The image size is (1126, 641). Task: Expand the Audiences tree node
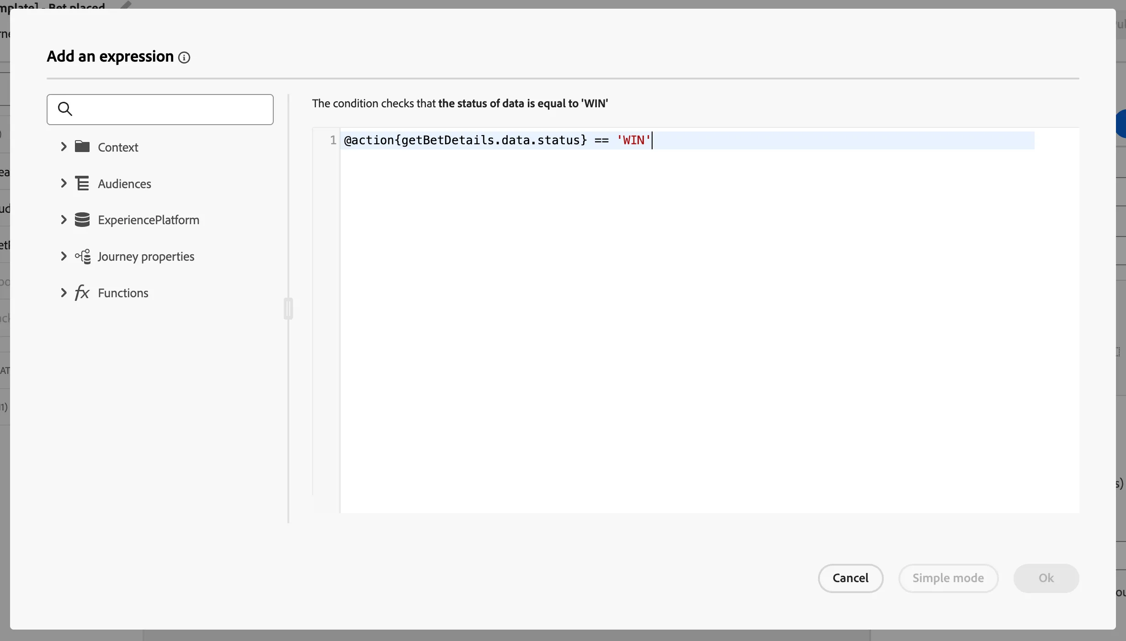coord(64,183)
